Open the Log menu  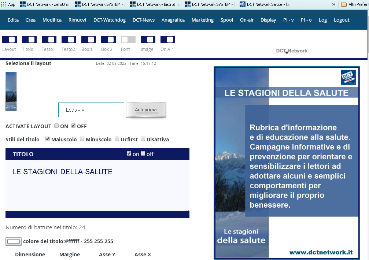[322, 20]
